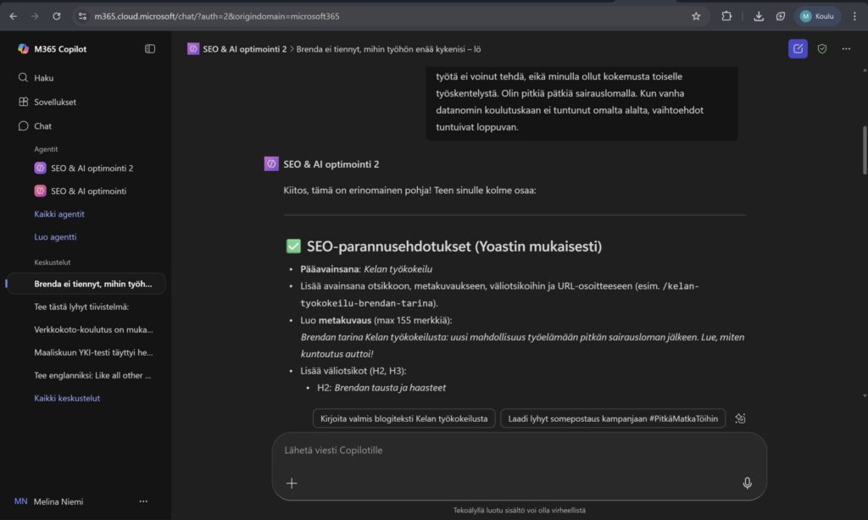Open Sovellukset apps in sidebar
This screenshot has height=520, width=868.
point(55,102)
